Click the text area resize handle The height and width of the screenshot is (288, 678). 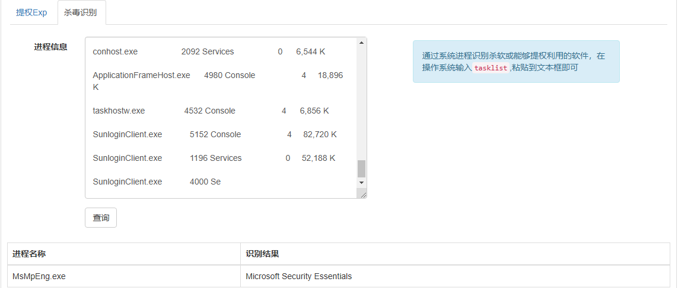(x=363, y=195)
